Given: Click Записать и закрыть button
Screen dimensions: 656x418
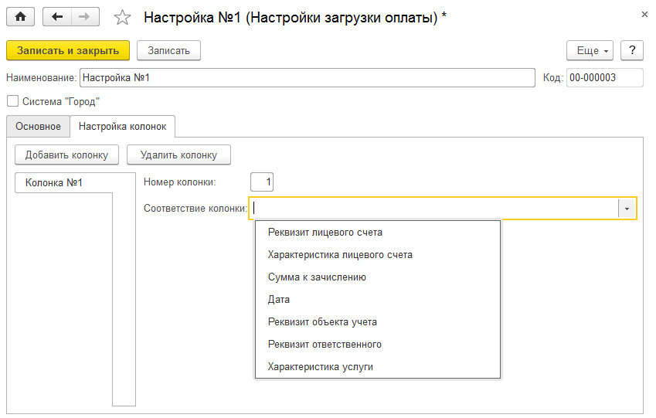Looking at the screenshot, I should tap(68, 51).
